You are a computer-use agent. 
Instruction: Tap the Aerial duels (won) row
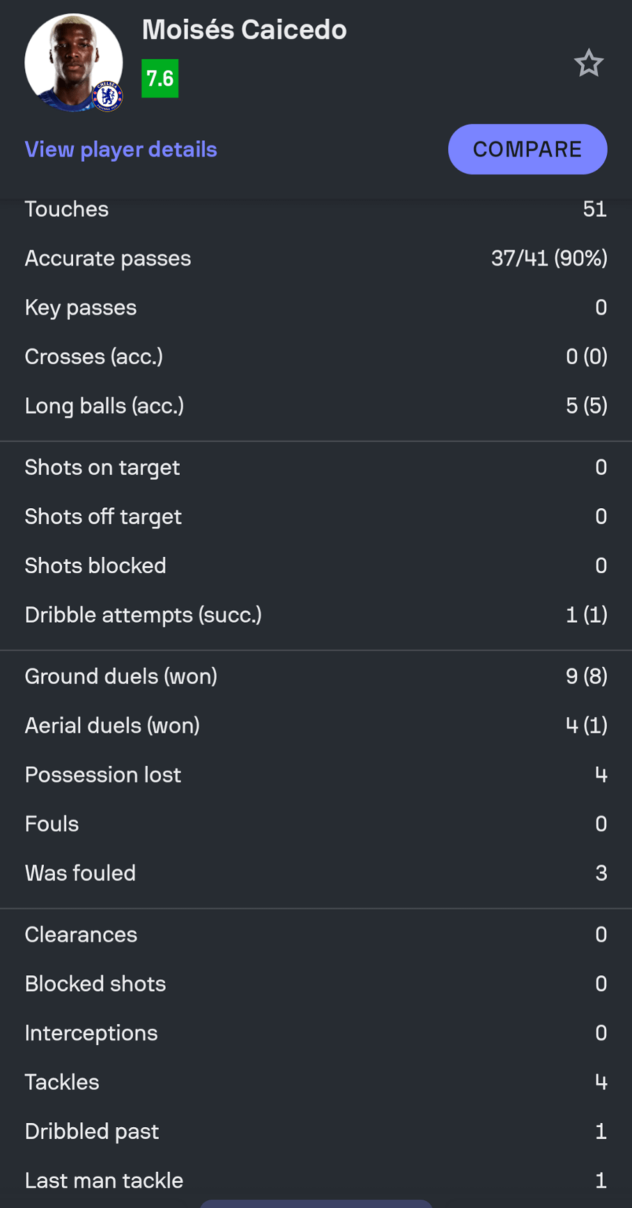tap(314, 725)
